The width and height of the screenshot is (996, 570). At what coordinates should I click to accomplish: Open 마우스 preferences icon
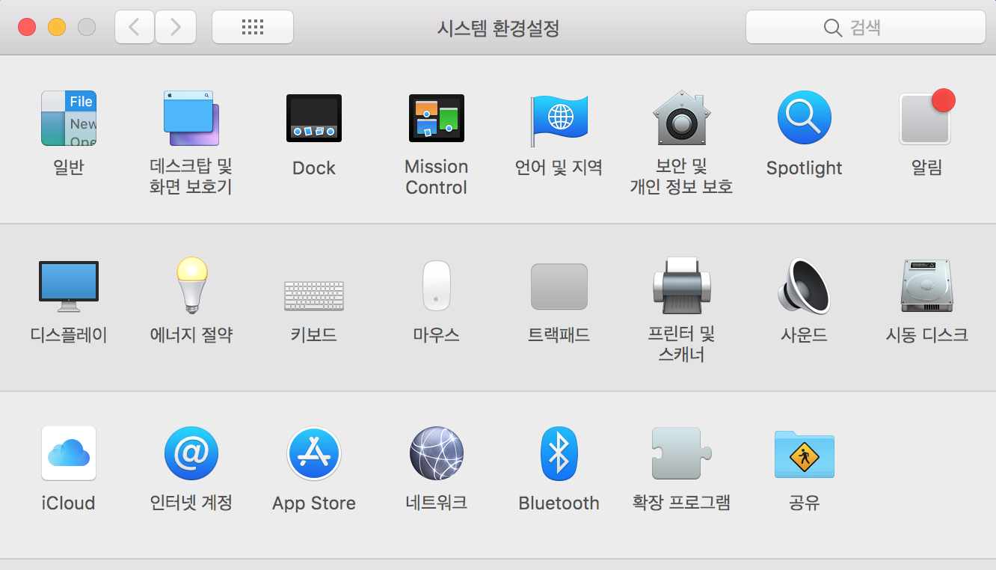tap(437, 285)
